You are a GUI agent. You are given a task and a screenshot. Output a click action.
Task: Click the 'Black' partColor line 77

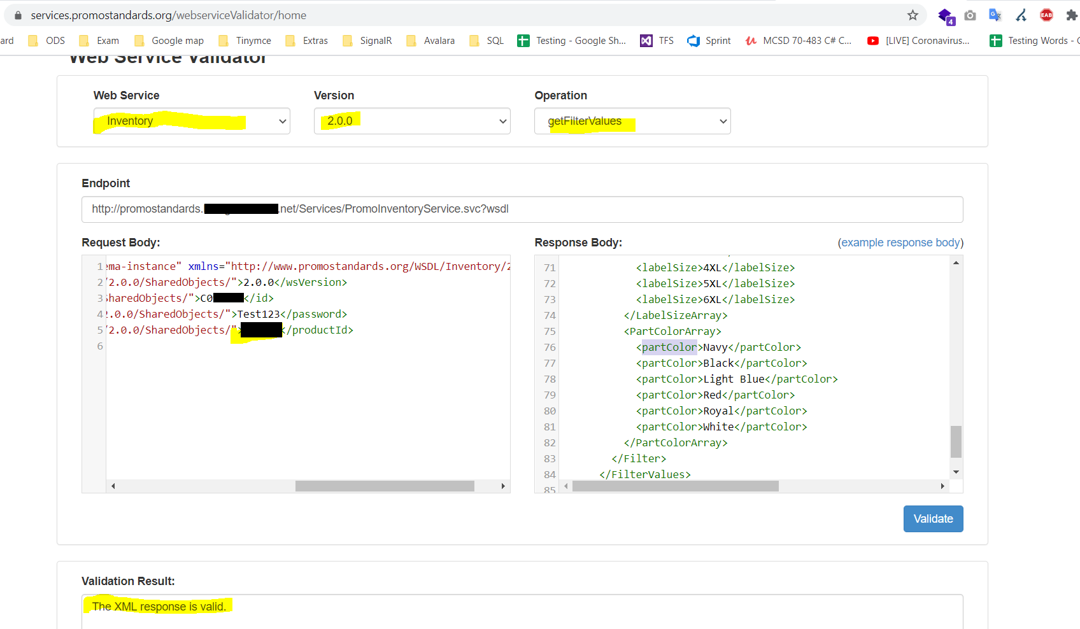(x=721, y=364)
